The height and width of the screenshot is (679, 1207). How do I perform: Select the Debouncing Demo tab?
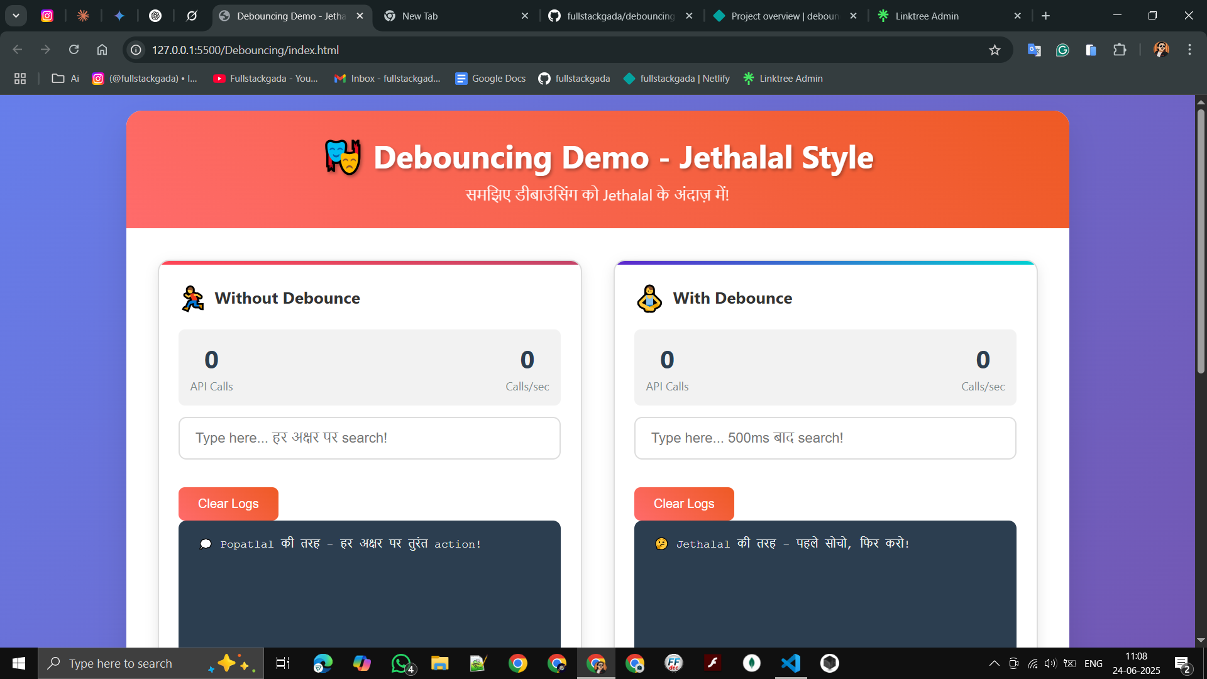[x=290, y=16]
